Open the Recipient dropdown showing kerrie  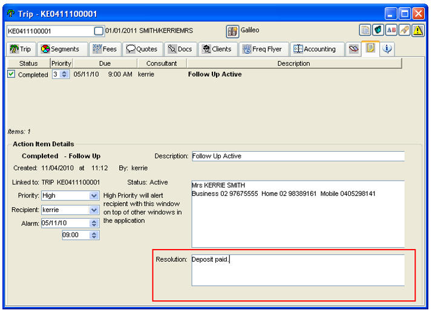[94, 210]
